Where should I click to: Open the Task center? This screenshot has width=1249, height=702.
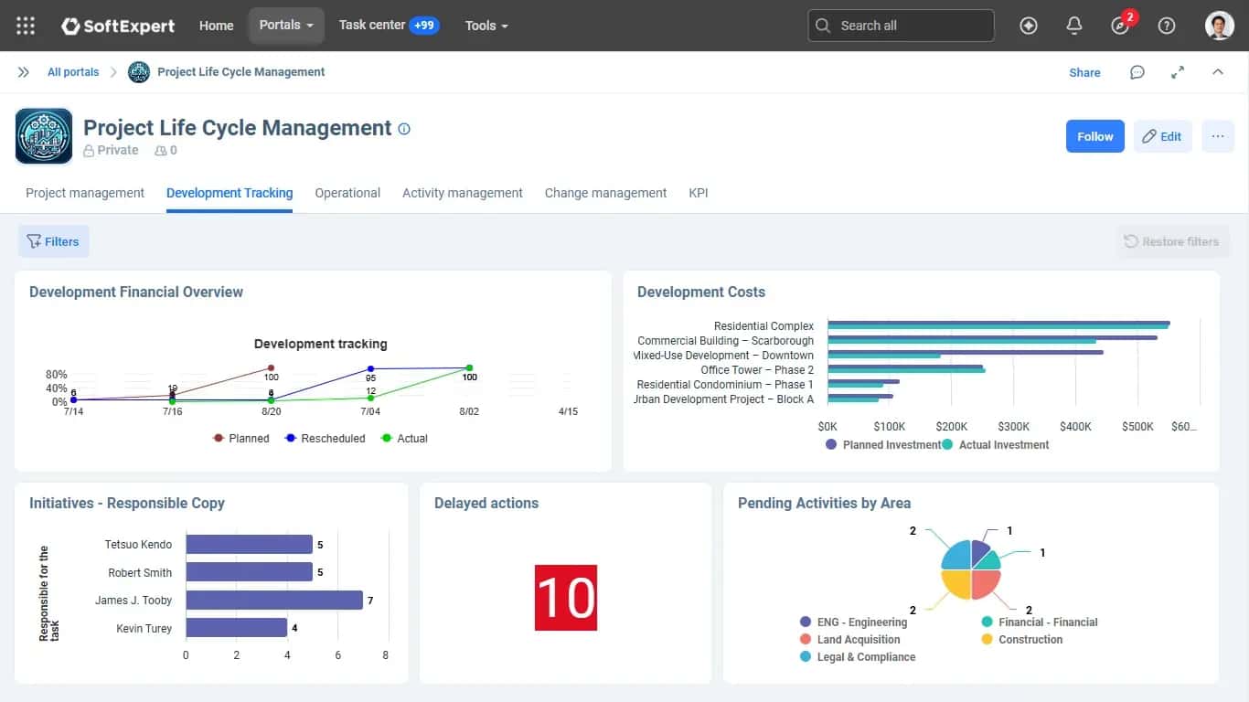(389, 26)
